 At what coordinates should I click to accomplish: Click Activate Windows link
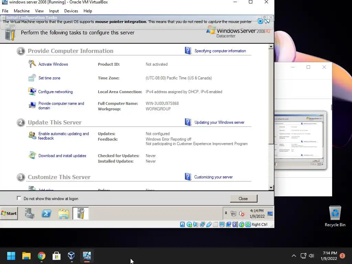pyautogui.click(x=53, y=64)
